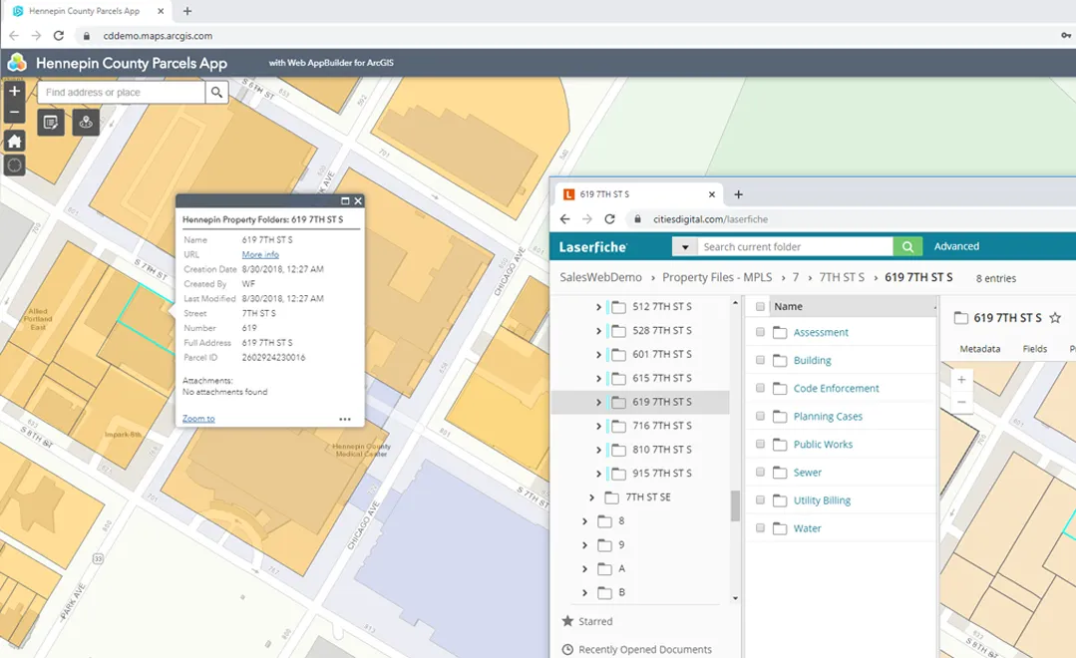This screenshot has height=658, width=1076.
Task: Open the Assessment folder link
Action: pos(821,332)
